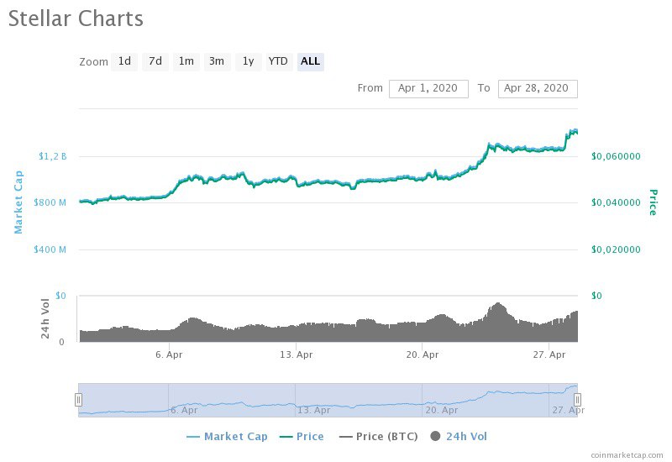Set zoom range to 1y
This screenshot has height=462, width=672.
click(x=248, y=61)
